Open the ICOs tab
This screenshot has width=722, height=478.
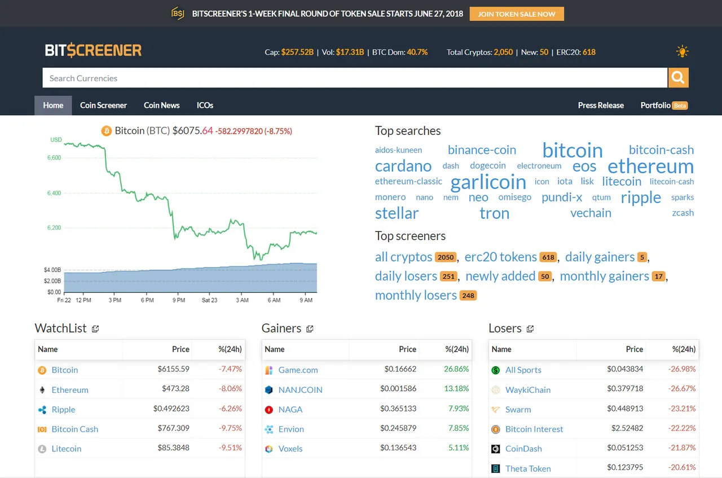205,106
